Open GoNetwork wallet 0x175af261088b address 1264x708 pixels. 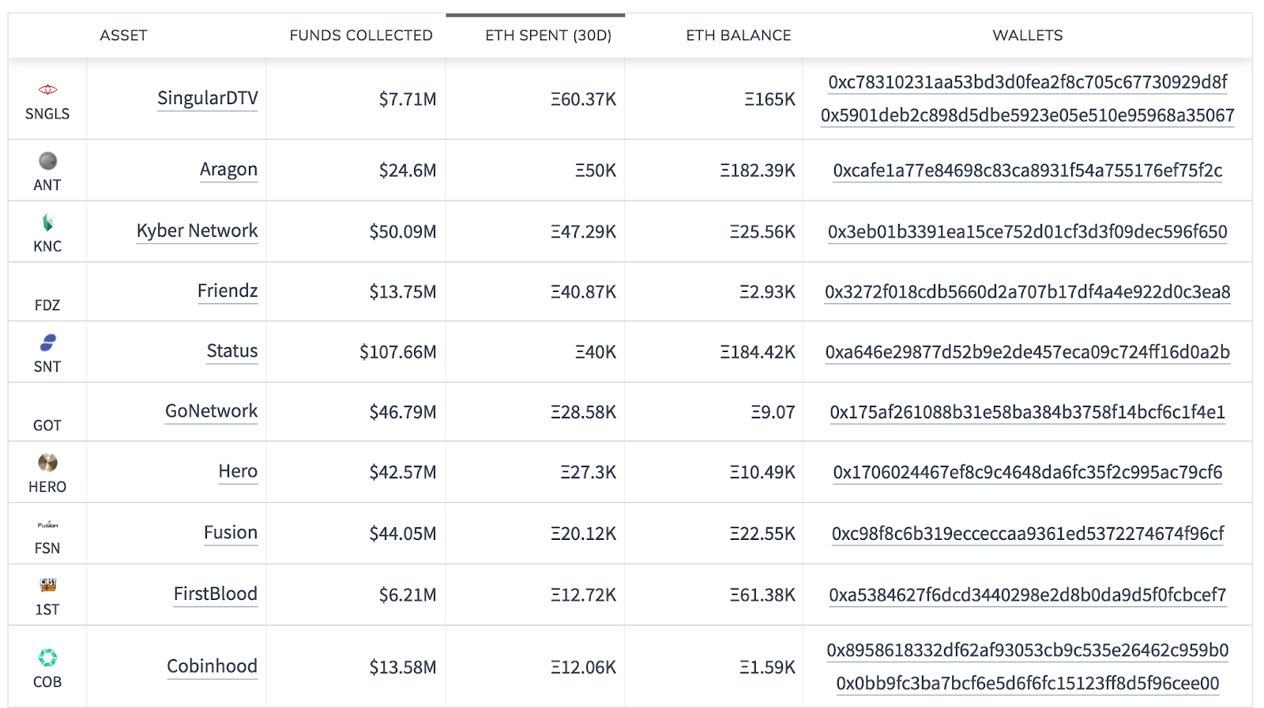click(x=1028, y=412)
